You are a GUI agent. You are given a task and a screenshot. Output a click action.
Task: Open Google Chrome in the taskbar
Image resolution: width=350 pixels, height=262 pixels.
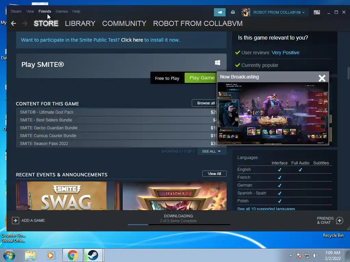point(72,255)
